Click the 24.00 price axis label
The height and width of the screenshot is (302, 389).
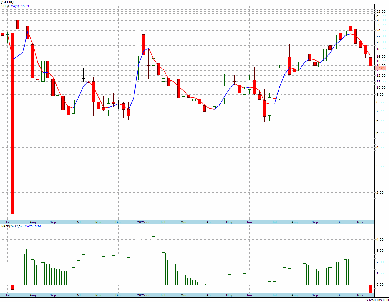pos(381,30)
